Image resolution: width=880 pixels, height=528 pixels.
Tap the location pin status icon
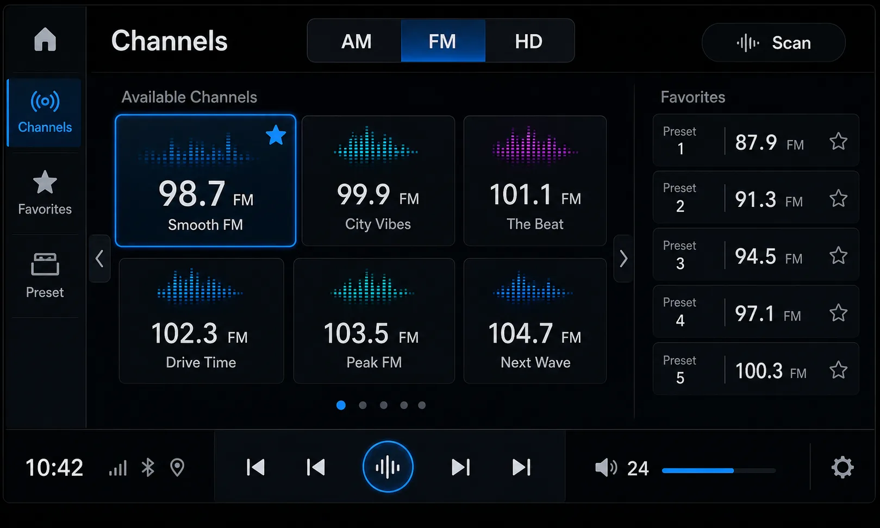click(177, 467)
